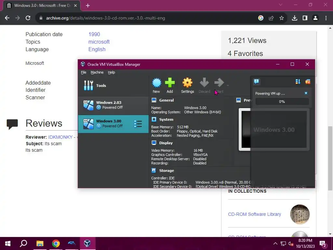
Task: Click the System section header text
Action: 166,119
